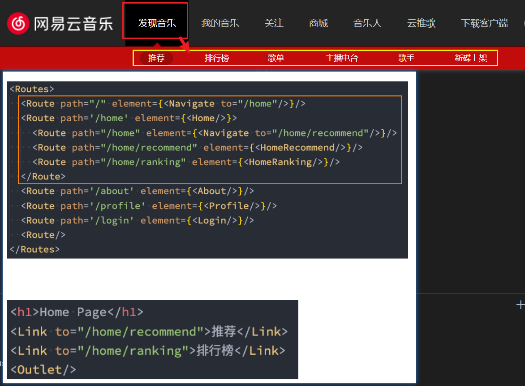Open the 新碟上架 sub-navigation link
Viewport: 525px width, 386px height.
470,58
